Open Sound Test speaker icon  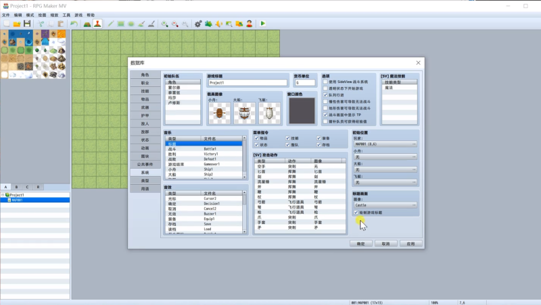point(218,24)
